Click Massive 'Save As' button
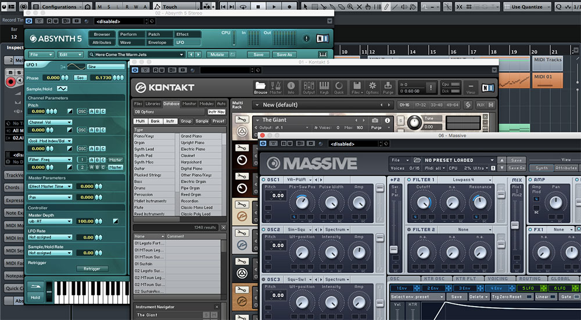Viewport: 581px width, 320px height. (516, 168)
